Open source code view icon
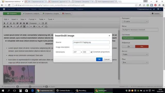The height and width of the screenshot is (93, 165). (28, 26)
